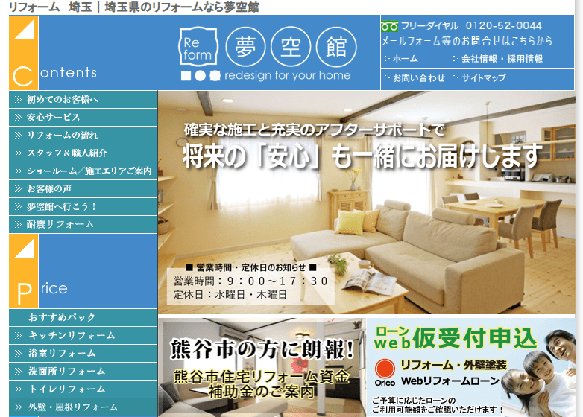Open ショールーム／施工エリアご案内 link

[x=89, y=171]
